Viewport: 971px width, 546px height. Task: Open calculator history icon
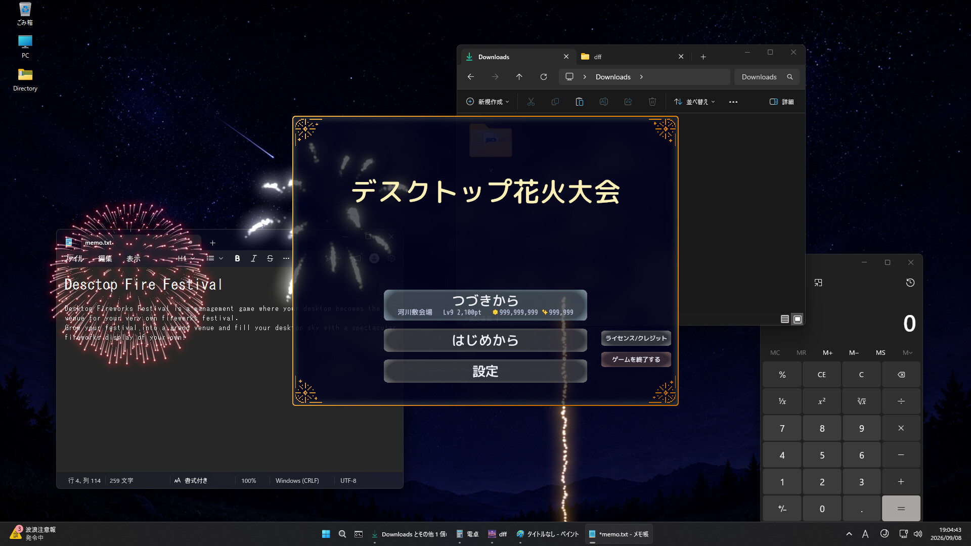coord(910,283)
